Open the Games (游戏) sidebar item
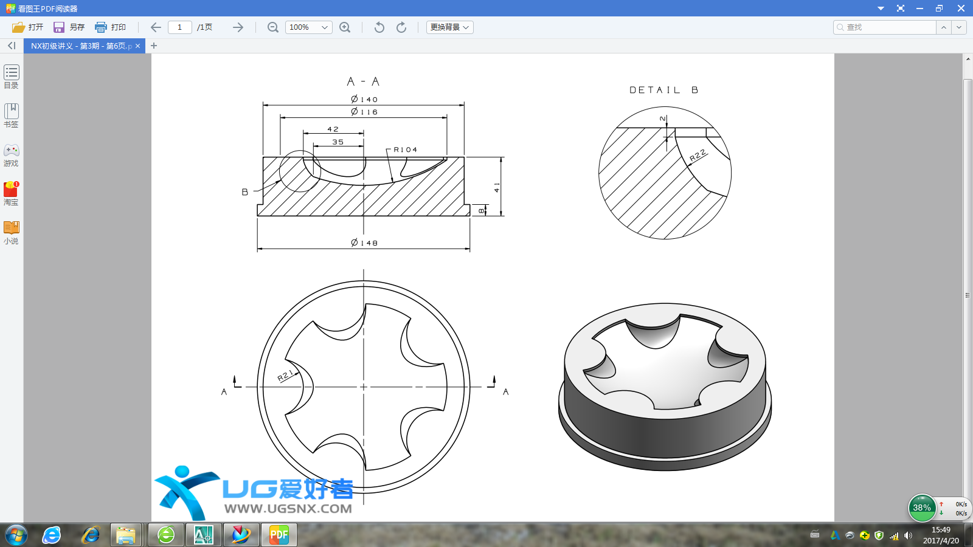 point(12,154)
